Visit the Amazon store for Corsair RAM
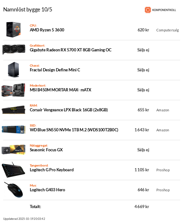 [x=163, y=110]
